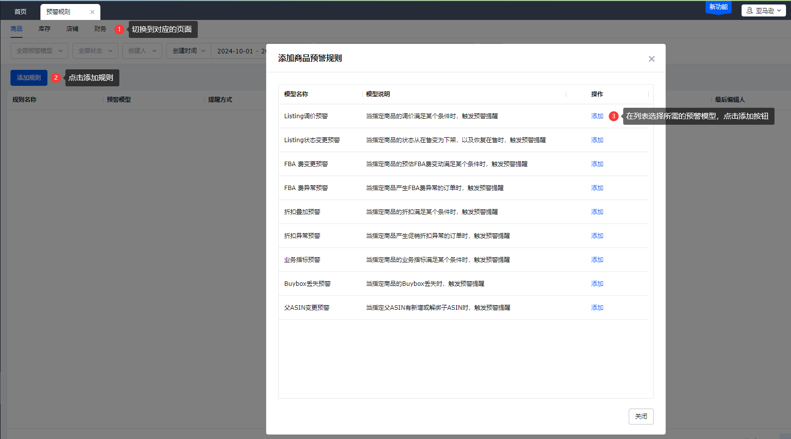
Task: Click description 当指定商品的Buybox丢失时，触发预警提醒
Action: 425,284
